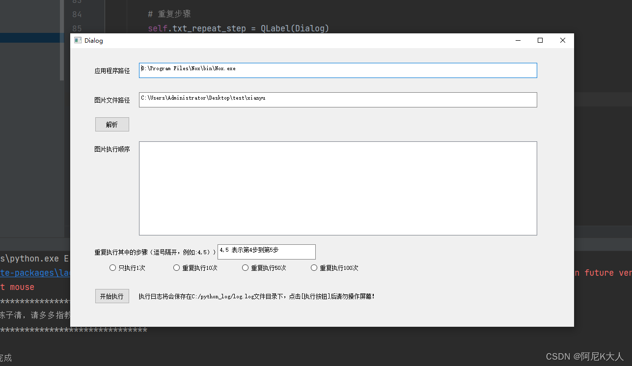Close the Dialog window
Viewport: 632px width, 366px height.
(x=563, y=40)
